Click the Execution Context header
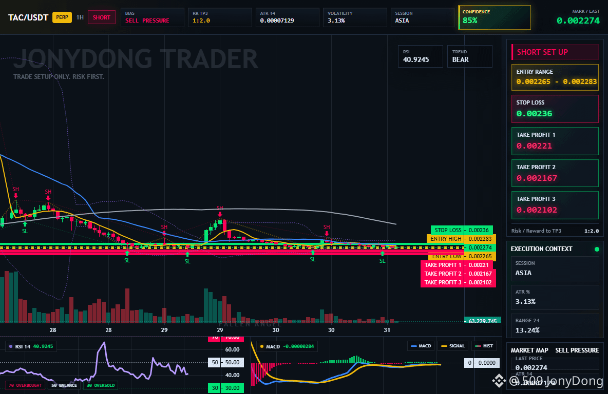Viewport: 608px width, 394px height. coord(541,249)
